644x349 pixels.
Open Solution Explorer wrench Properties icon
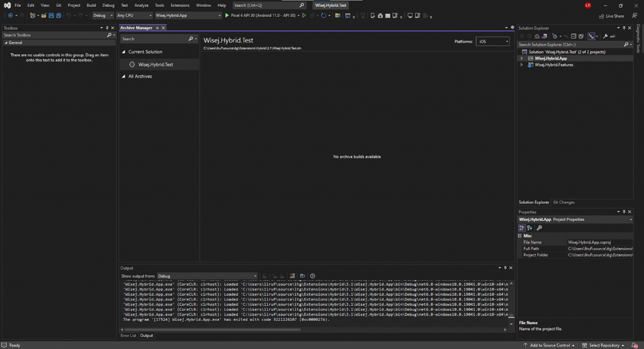click(x=606, y=36)
